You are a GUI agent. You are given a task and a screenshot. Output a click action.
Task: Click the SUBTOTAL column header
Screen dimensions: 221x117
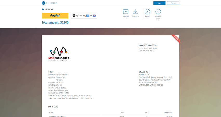point(168,112)
